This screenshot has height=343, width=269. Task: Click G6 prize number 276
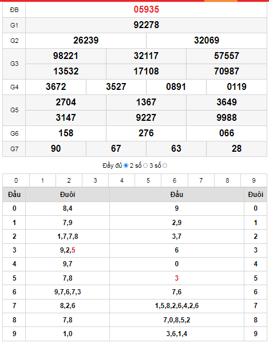146,133
